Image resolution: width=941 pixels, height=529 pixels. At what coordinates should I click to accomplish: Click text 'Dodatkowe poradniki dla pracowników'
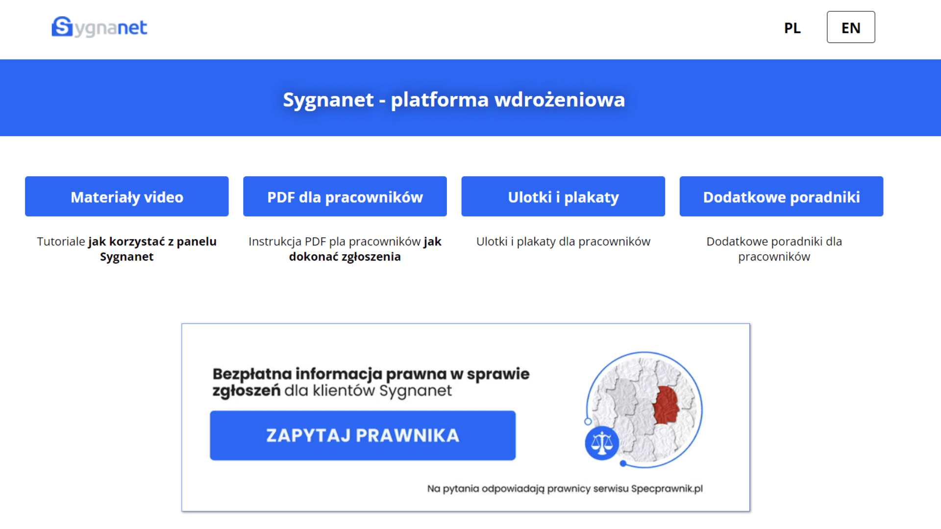[774, 249]
